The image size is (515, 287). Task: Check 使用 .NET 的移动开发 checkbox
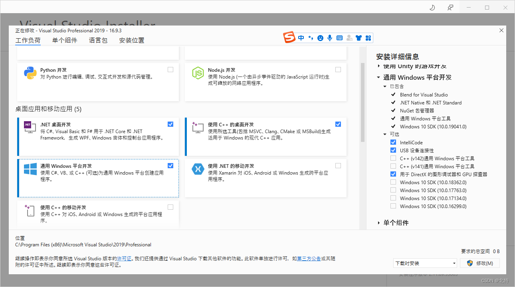[338, 165]
